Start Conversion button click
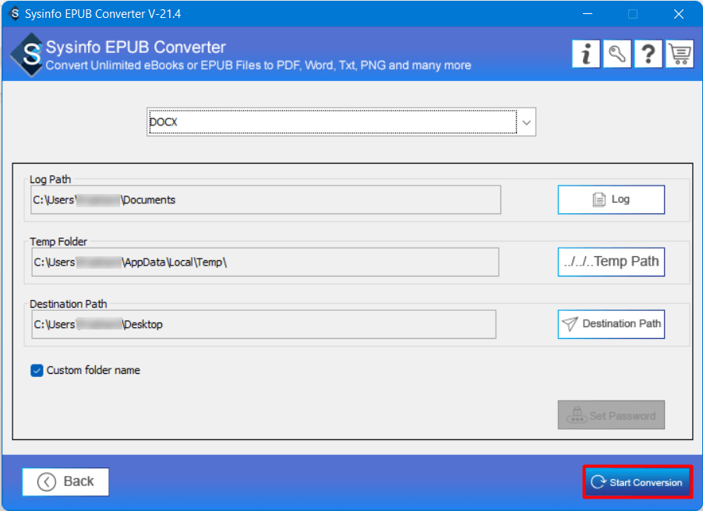 coord(638,482)
